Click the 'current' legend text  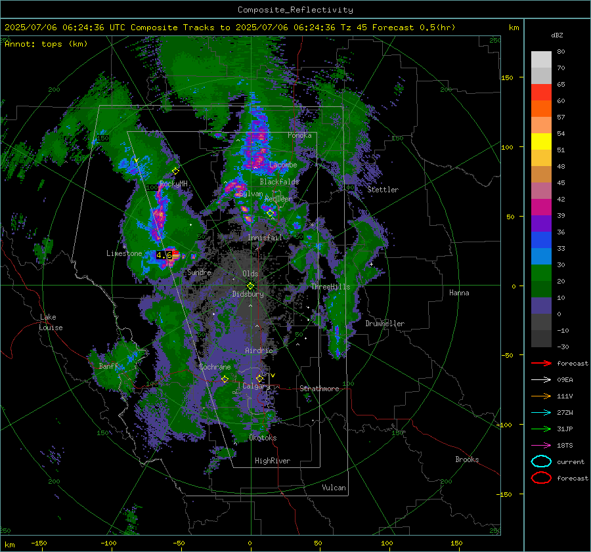tap(571, 461)
